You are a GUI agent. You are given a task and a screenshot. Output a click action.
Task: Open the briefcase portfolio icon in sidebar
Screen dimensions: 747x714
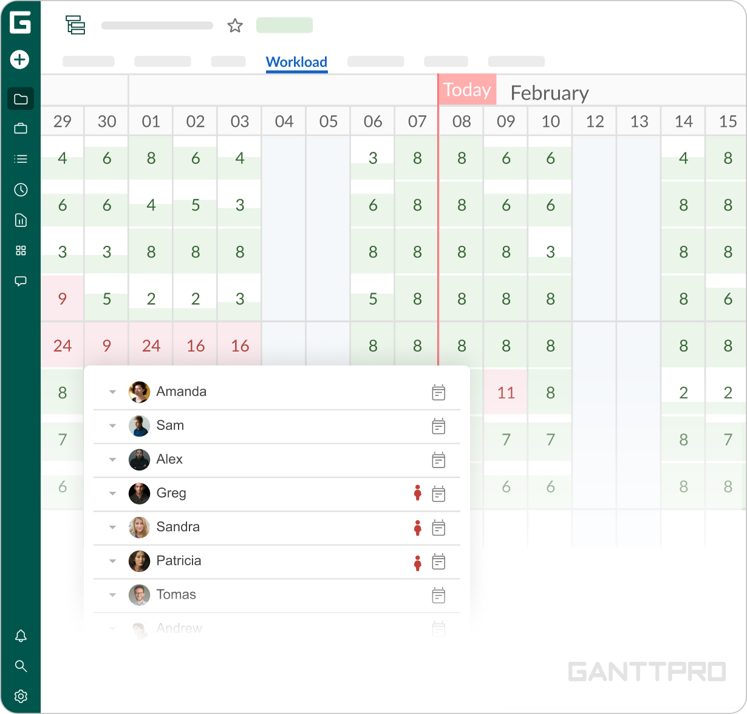(21, 128)
